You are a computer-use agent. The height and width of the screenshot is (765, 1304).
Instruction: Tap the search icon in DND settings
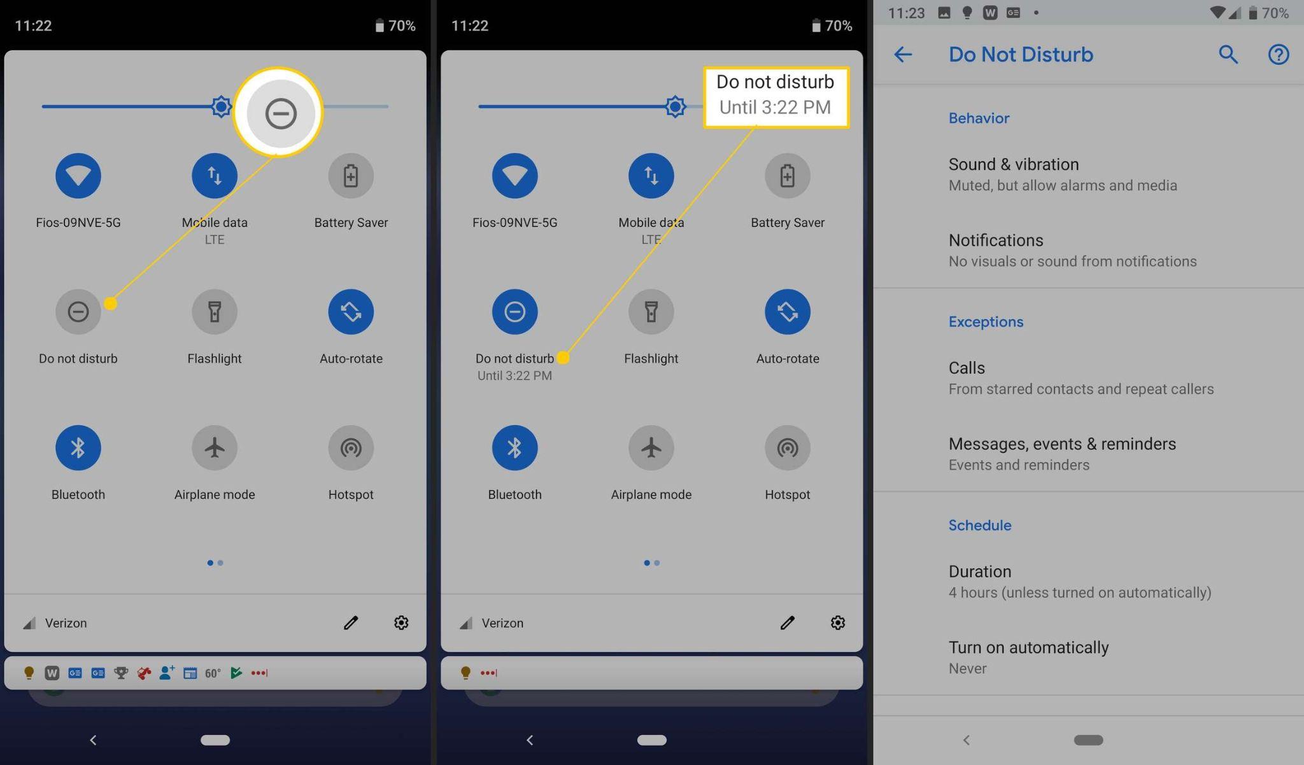coord(1228,53)
